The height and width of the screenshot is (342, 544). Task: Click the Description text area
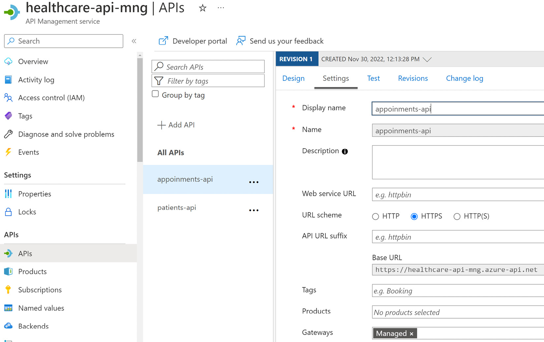tap(458, 162)
